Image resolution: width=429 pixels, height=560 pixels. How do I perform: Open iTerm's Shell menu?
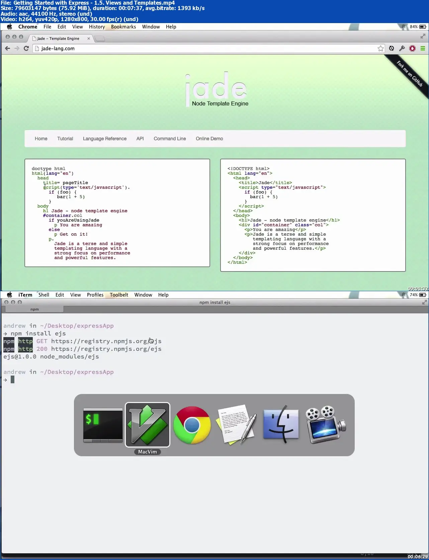pyautogui.click(x=44, y=295)
